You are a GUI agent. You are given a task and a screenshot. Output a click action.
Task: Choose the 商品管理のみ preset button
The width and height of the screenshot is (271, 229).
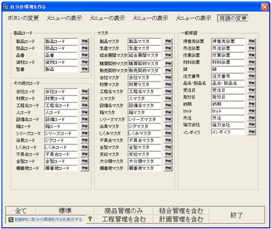(124, 211)
